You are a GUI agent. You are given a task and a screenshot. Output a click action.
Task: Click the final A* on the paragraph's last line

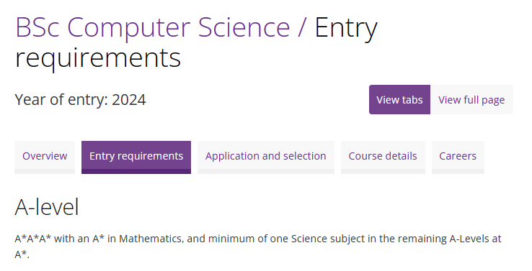22,254
